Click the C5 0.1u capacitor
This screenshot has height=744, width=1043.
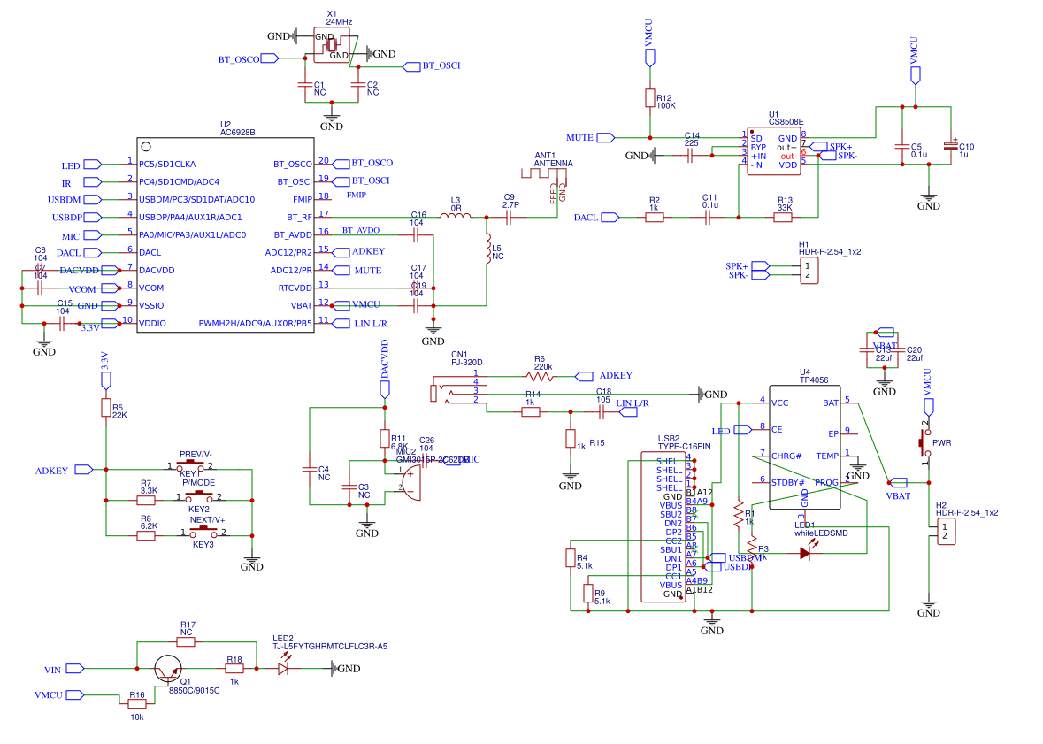[902, 146]
